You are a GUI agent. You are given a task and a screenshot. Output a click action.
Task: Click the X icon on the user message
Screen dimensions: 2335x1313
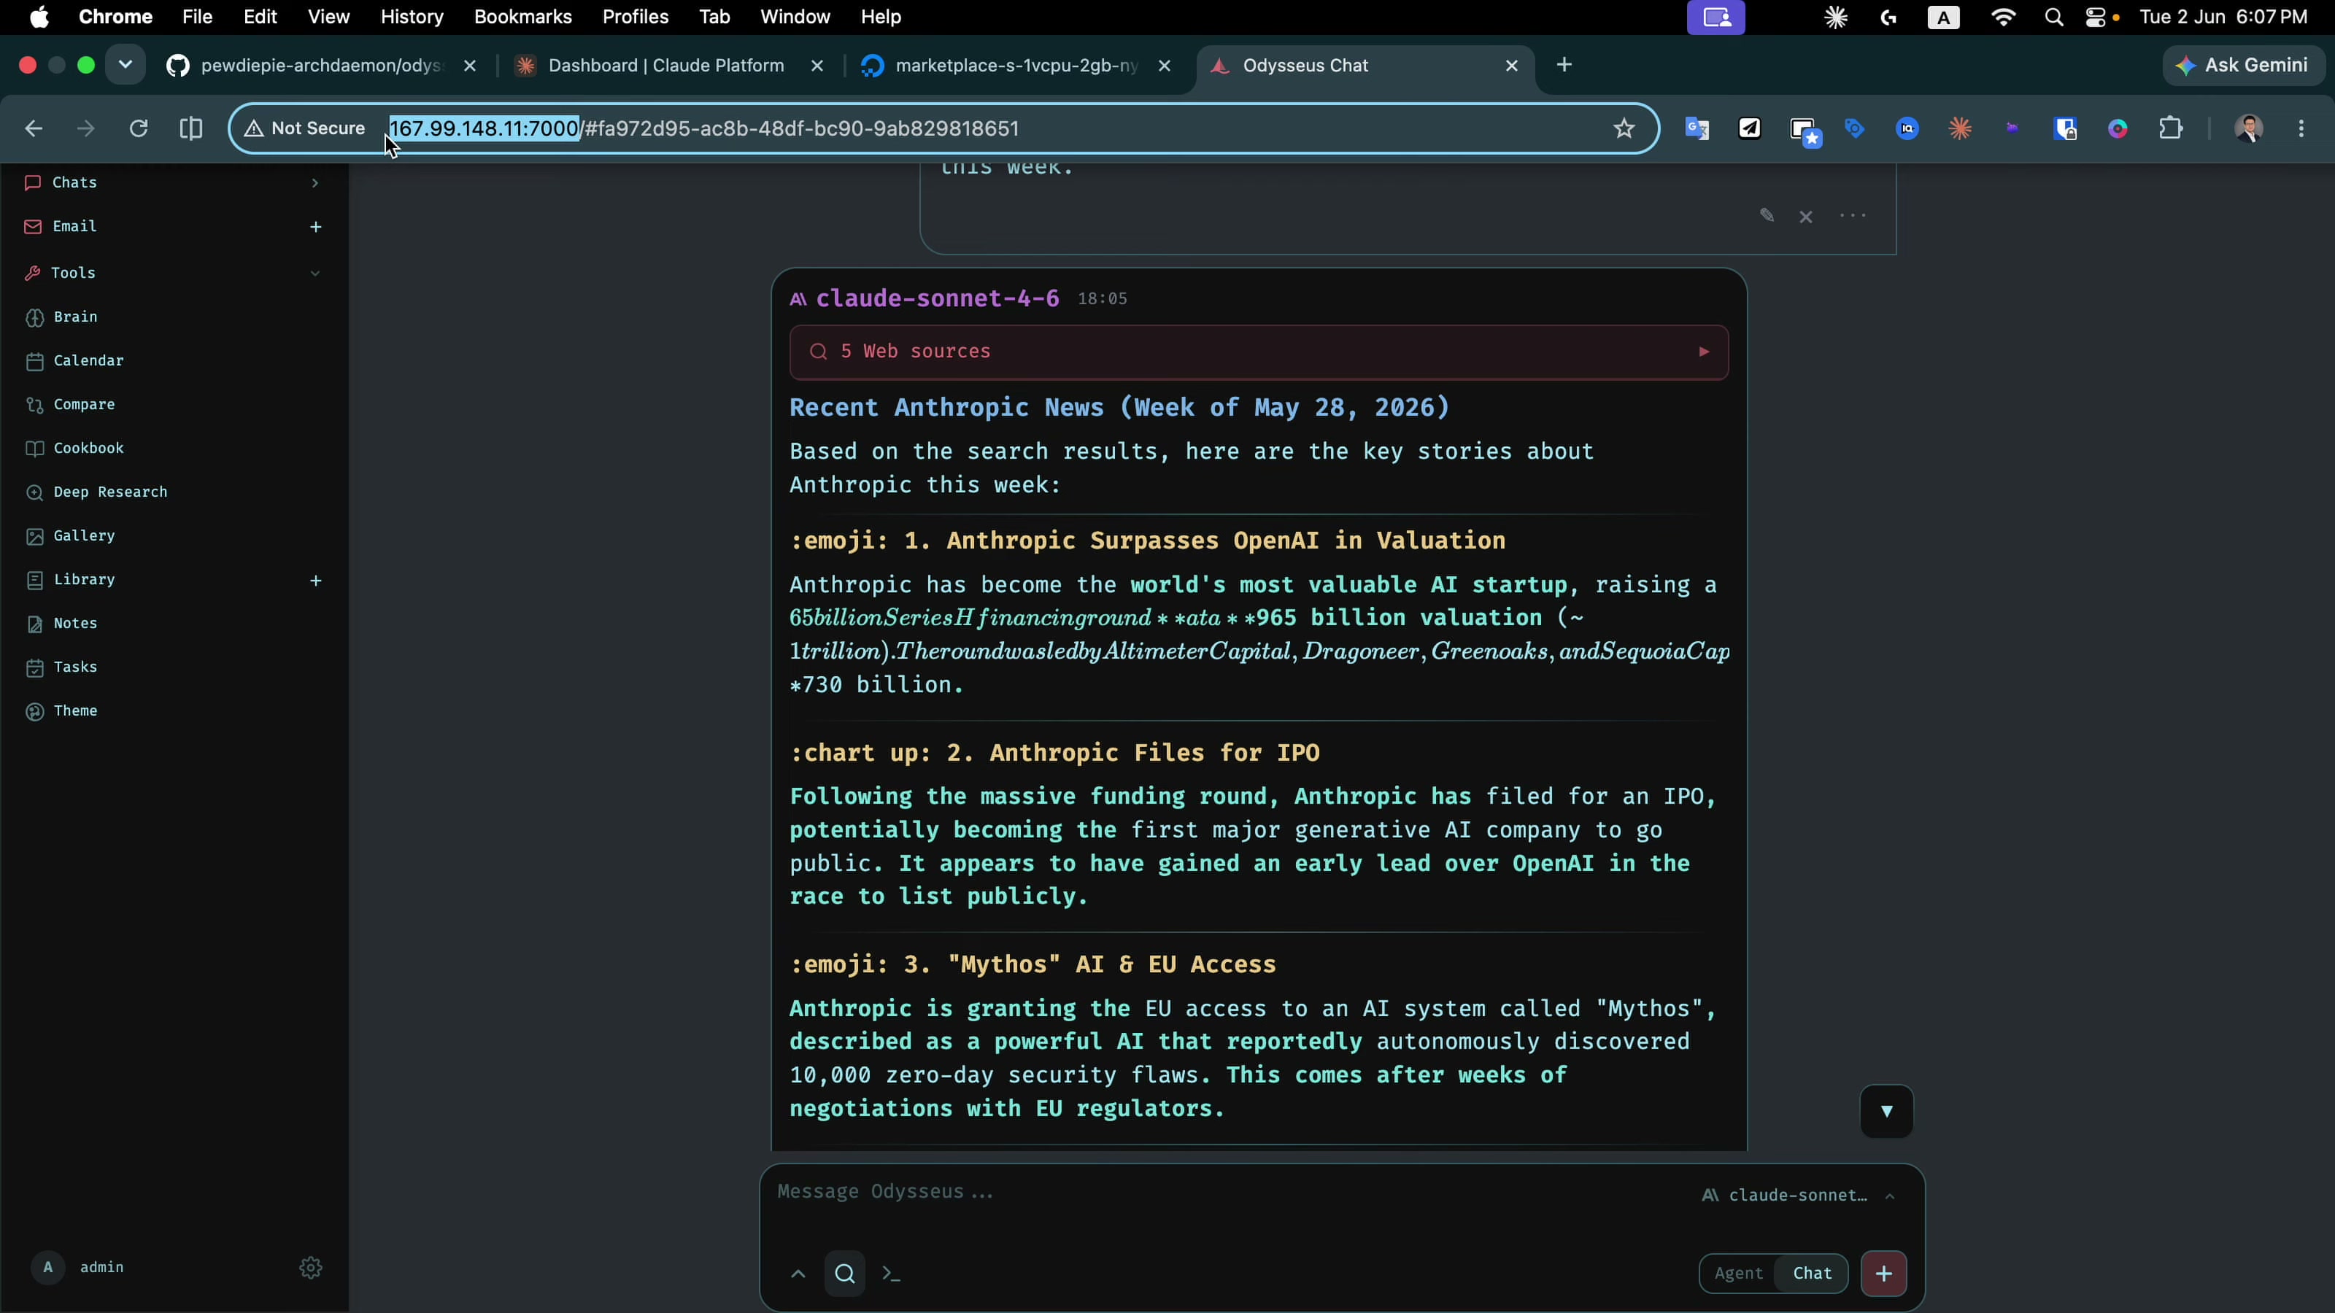click(1806, 217)
